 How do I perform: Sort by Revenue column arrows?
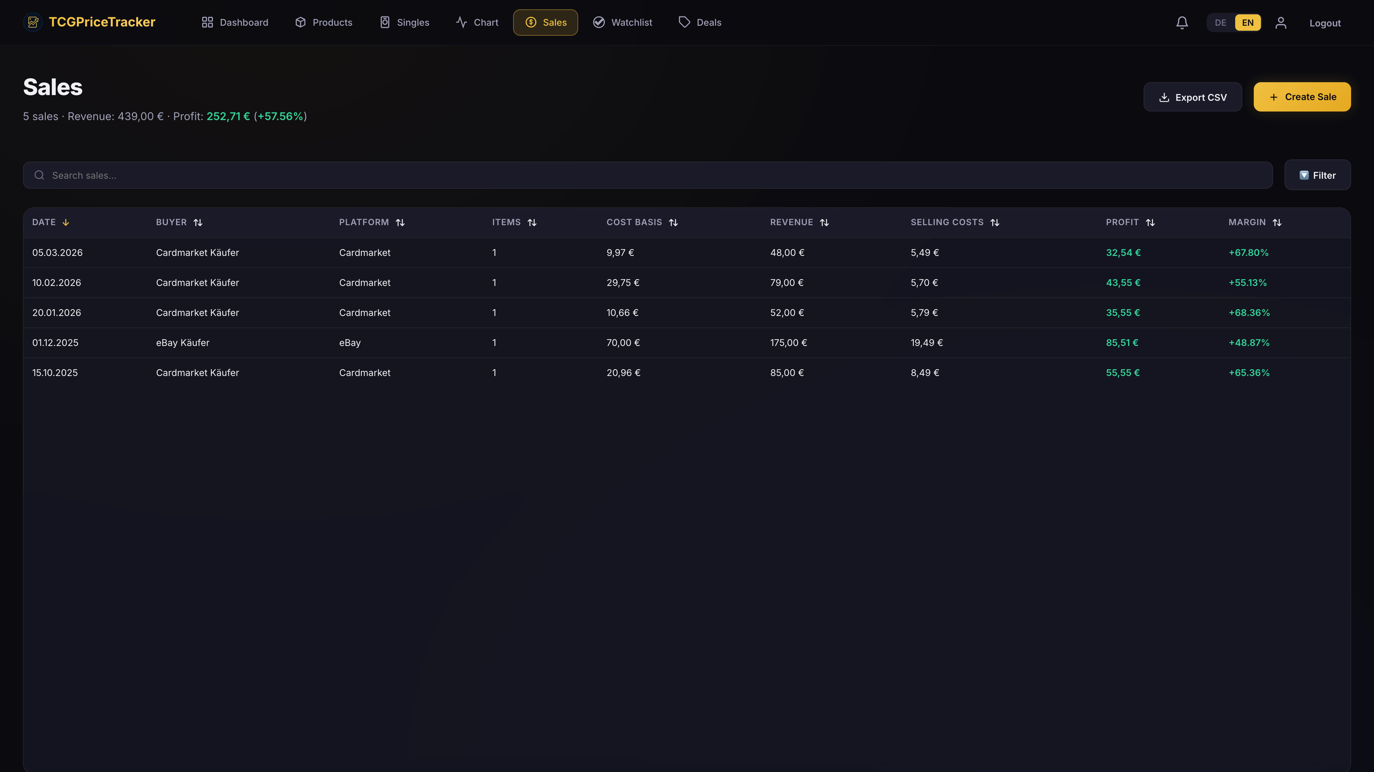(x=824, y=222)
